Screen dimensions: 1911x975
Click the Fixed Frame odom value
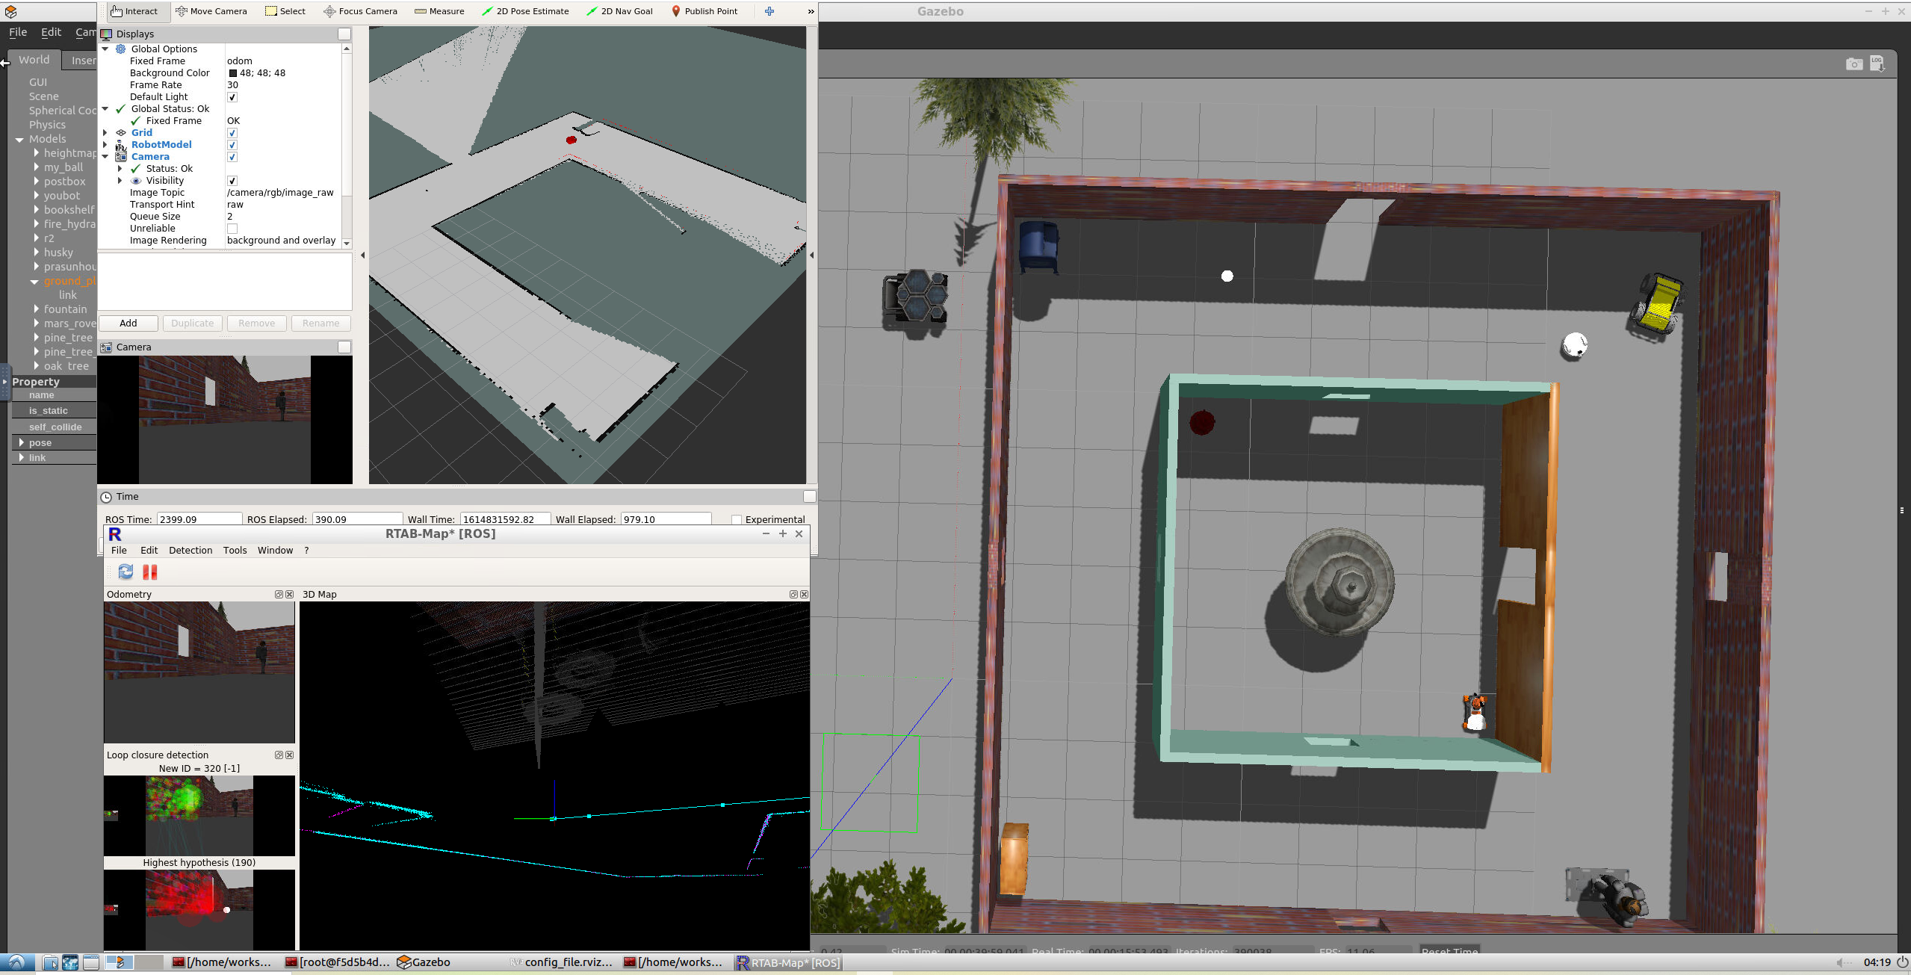point(239,61)
